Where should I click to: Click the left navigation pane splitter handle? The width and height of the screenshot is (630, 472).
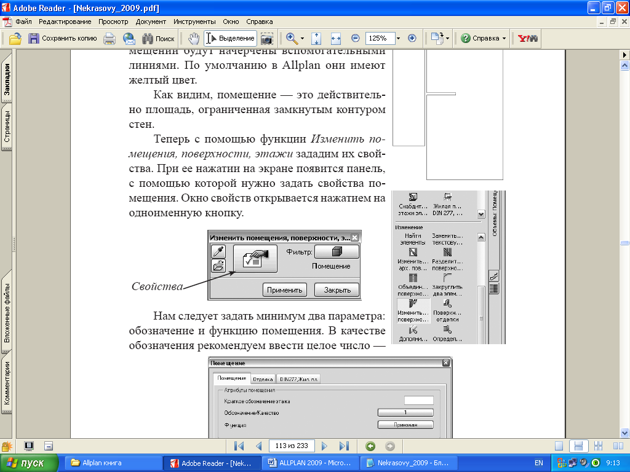click(x=14, y=244)
